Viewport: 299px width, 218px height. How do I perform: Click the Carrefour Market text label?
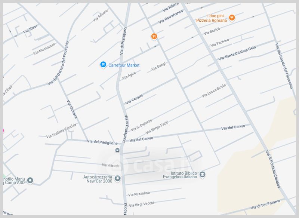point(124,65)
